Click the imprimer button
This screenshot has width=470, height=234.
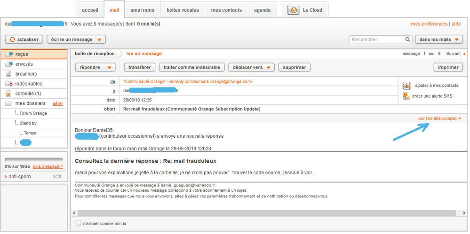point(448,67)
